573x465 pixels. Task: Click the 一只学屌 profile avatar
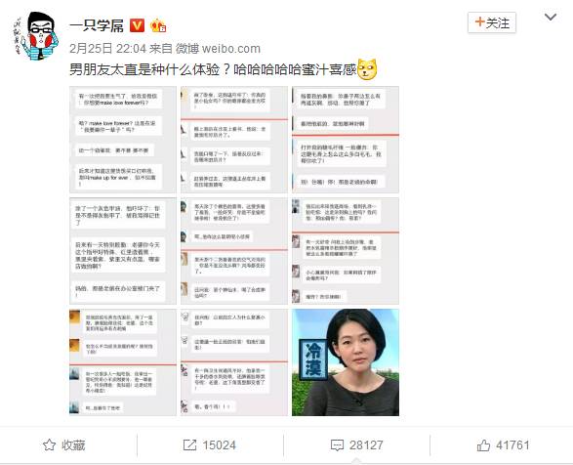36,36
